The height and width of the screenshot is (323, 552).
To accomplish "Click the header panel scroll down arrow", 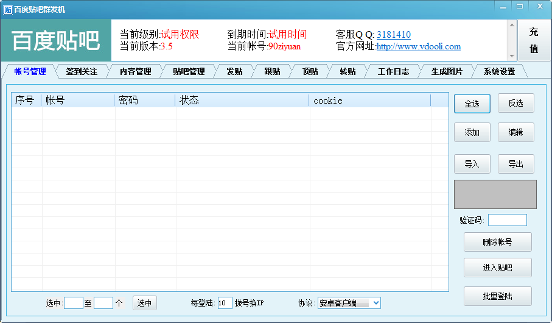I will point(512,56).
